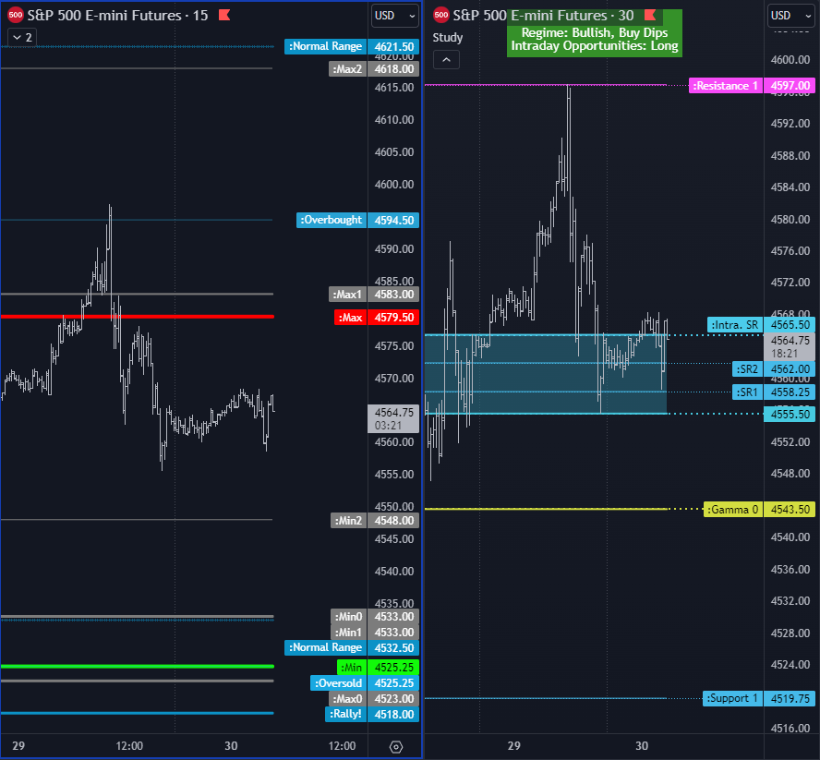Image resolution: width=820 pixels, height=760 pixels.
Task: Click the 4610.00 price on left axis
Action: click(393, 120)
